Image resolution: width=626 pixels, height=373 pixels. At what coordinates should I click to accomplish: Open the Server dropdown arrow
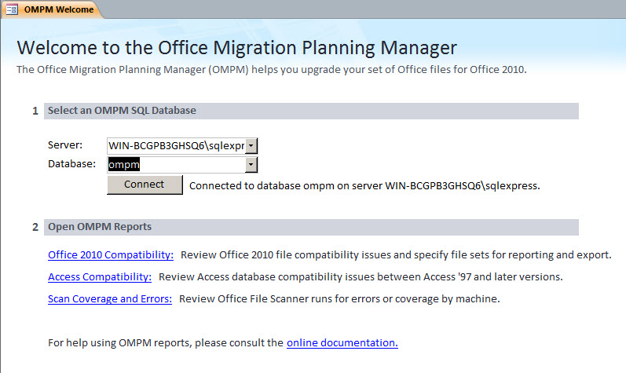pyautogui.click(x=251, y=146)
